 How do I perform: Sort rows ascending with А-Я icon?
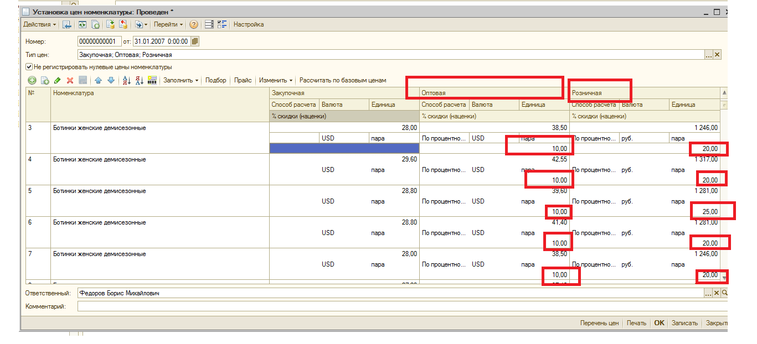click(126, 80)
